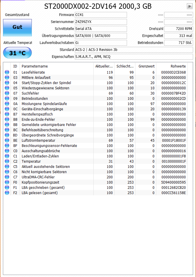Click status icon of LBA geschrieben row
The height and width of the screenshot is (277, 196).
pyautogui.click(x=7, y=188)
